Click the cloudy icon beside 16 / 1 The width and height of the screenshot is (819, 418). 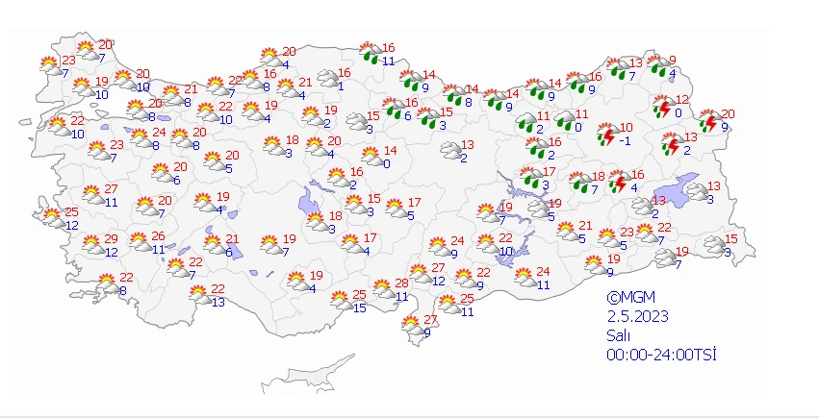click(328, 79)
